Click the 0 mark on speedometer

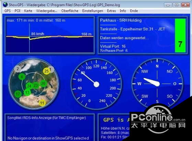[x=90, y=101]
